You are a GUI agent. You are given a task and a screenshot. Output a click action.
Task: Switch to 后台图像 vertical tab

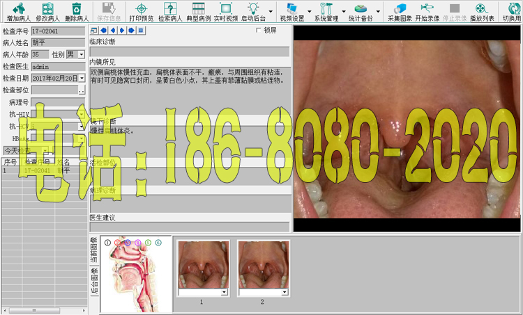[94, 281]
